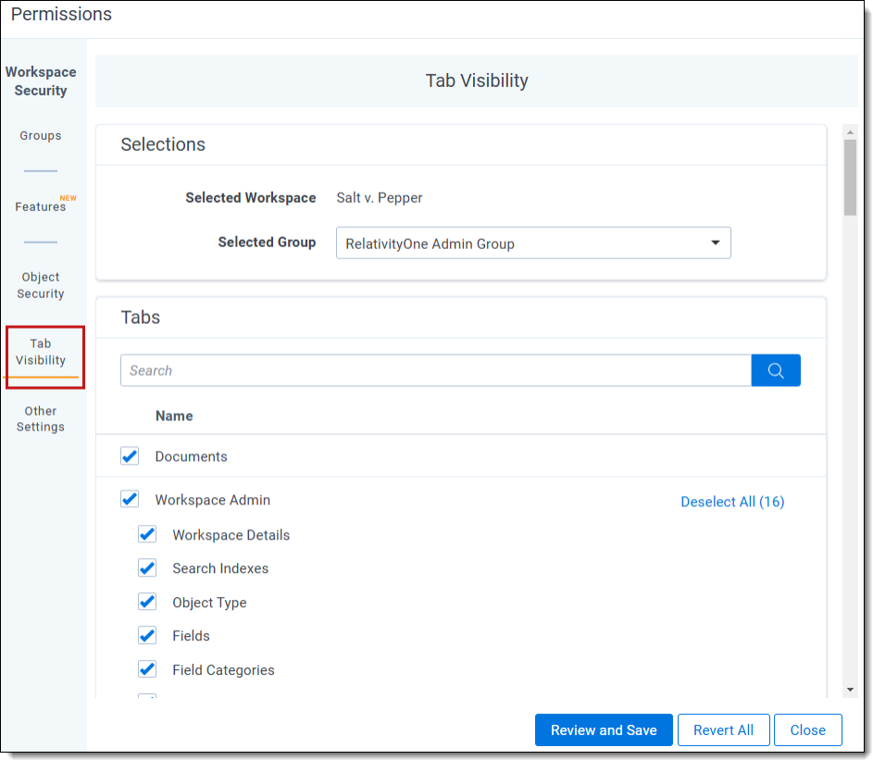Uncheck Search Indexes visibility
The image size is (873, 760).
[146, 567]
